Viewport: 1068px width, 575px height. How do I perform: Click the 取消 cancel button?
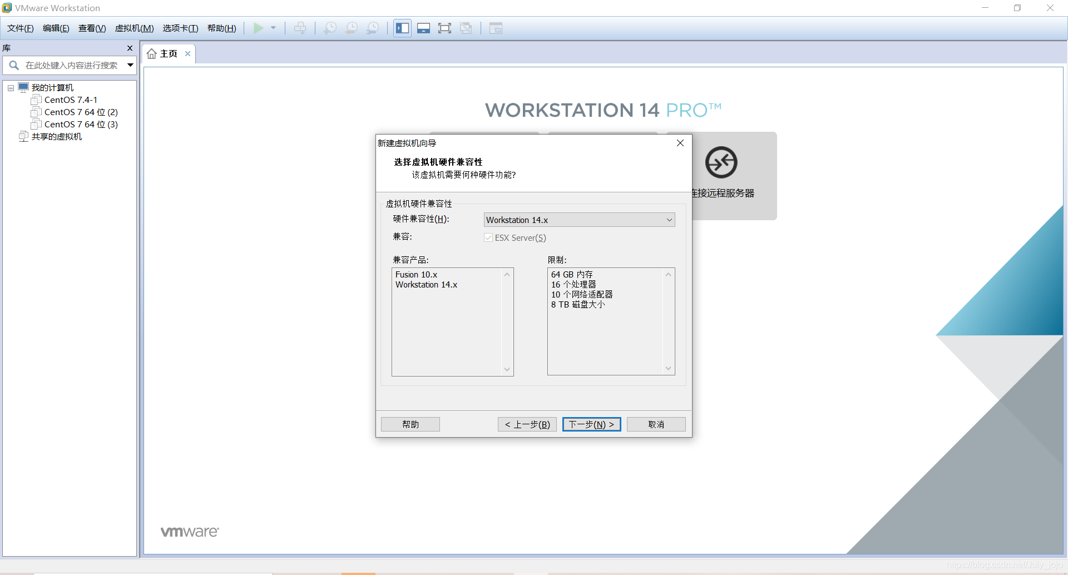pos(656,424)
